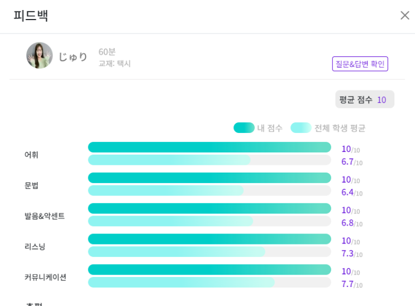Click the 커뮤니케이션 my score bar

pyautogui.click(x=209, y=270)
